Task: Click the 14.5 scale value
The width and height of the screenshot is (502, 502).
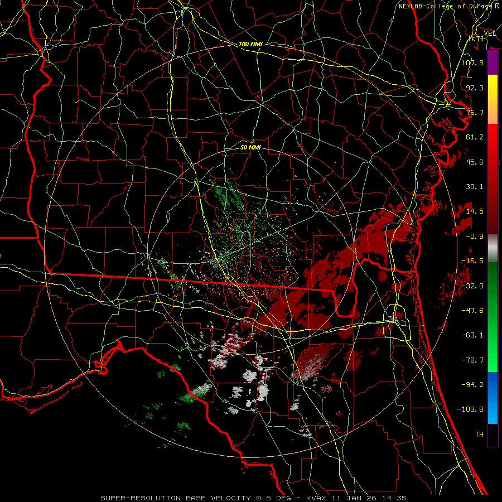Action: pyautogui.click(x=475, y=211)
